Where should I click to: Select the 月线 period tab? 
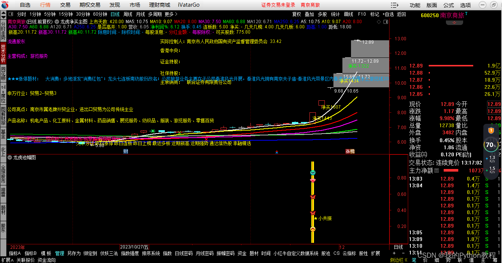(141, 14)
